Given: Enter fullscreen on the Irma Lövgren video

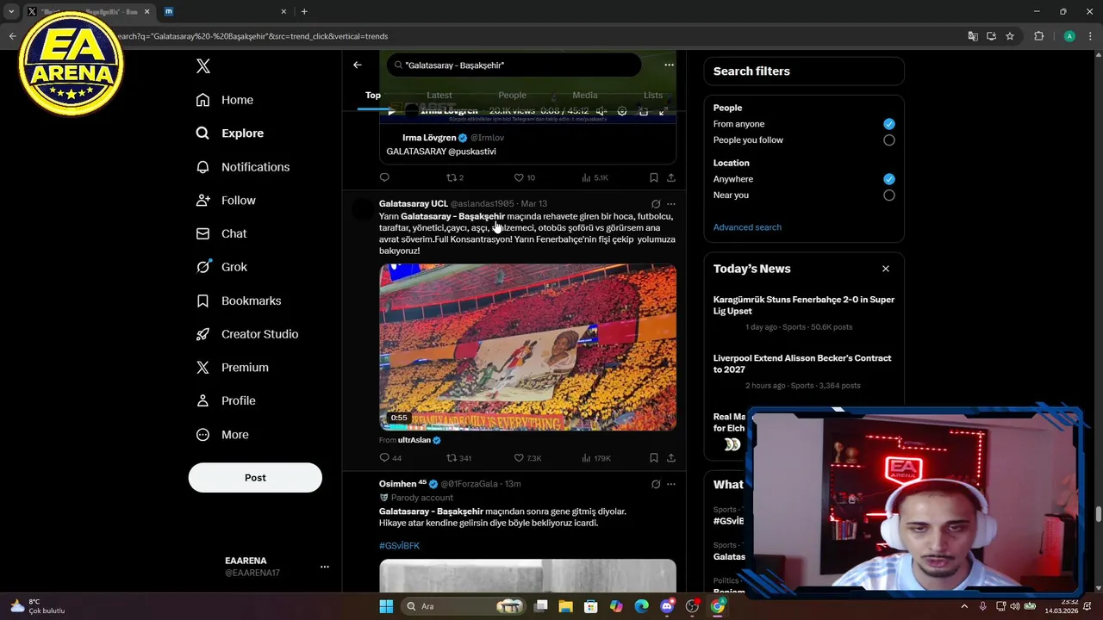Looking at the screenshot, I should [663, 111].
